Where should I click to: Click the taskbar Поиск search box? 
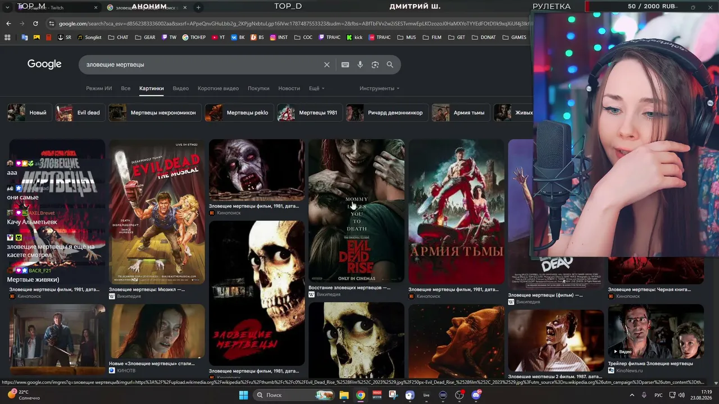(x=294, y=395)
